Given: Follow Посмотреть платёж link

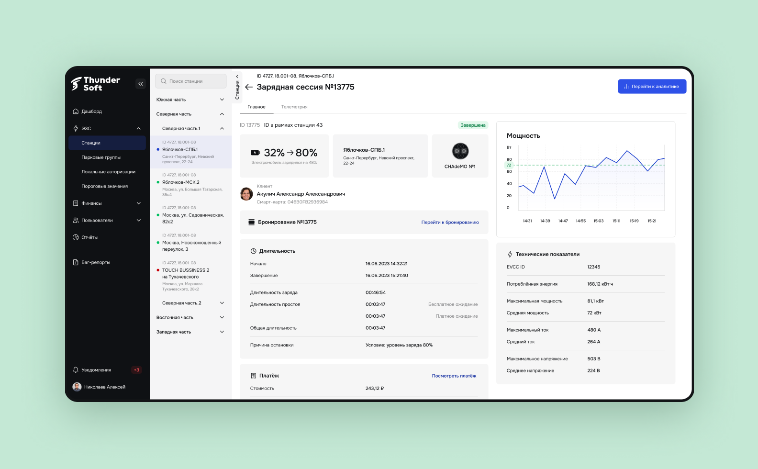Looking at the screenshot, I should point(454,376).
